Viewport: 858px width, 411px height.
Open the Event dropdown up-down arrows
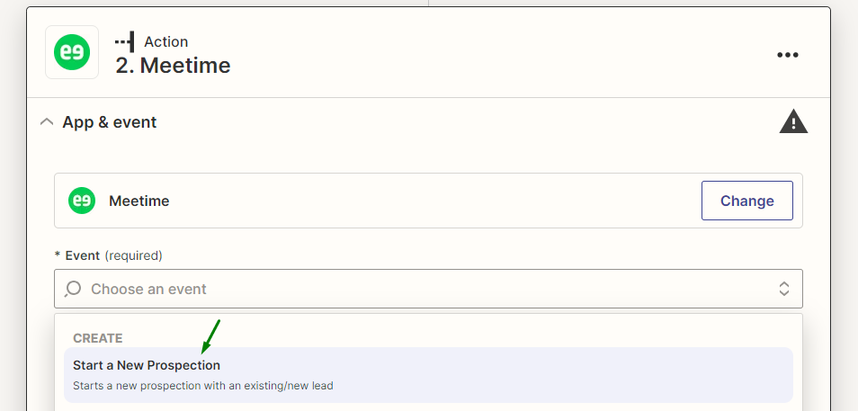tap(784, 289)
